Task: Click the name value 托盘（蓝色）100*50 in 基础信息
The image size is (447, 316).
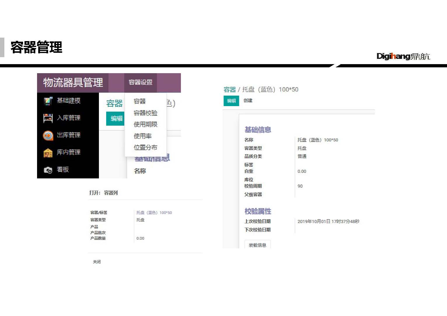Action: 318,140
